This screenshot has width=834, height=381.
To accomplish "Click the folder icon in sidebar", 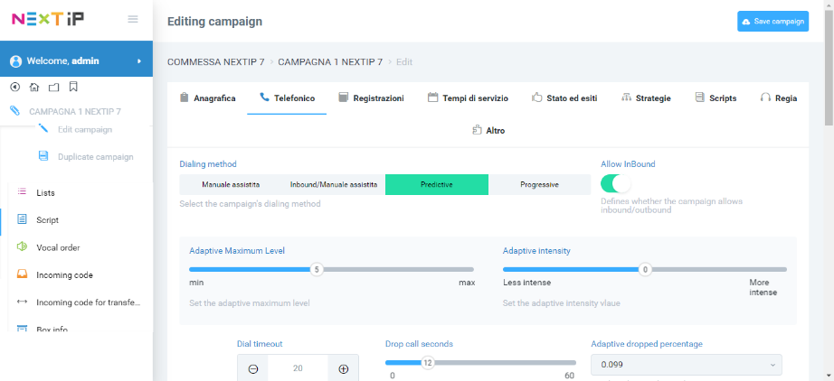I will [x=53, y=87].
